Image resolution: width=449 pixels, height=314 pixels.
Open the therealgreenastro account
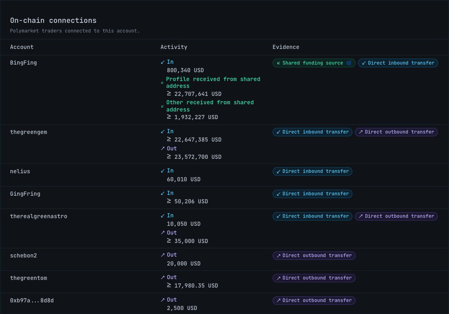38,216
